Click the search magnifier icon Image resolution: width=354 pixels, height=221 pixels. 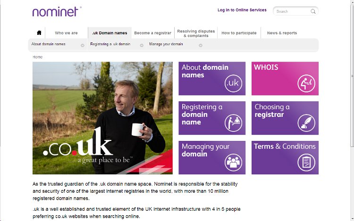pos(313,11)
